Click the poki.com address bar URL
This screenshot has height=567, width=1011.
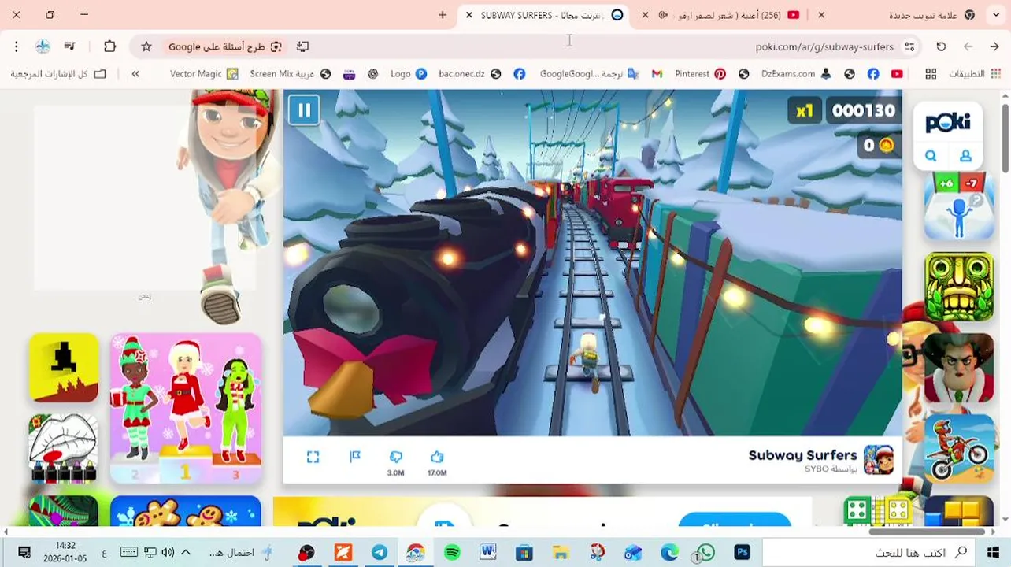point(824,46)
